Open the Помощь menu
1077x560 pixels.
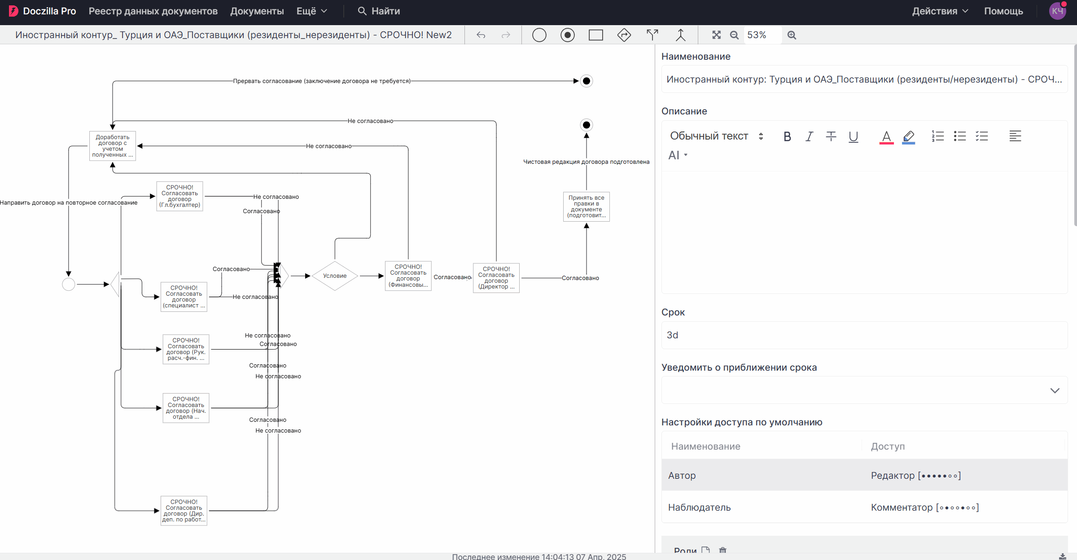[x=1003, y=11]
